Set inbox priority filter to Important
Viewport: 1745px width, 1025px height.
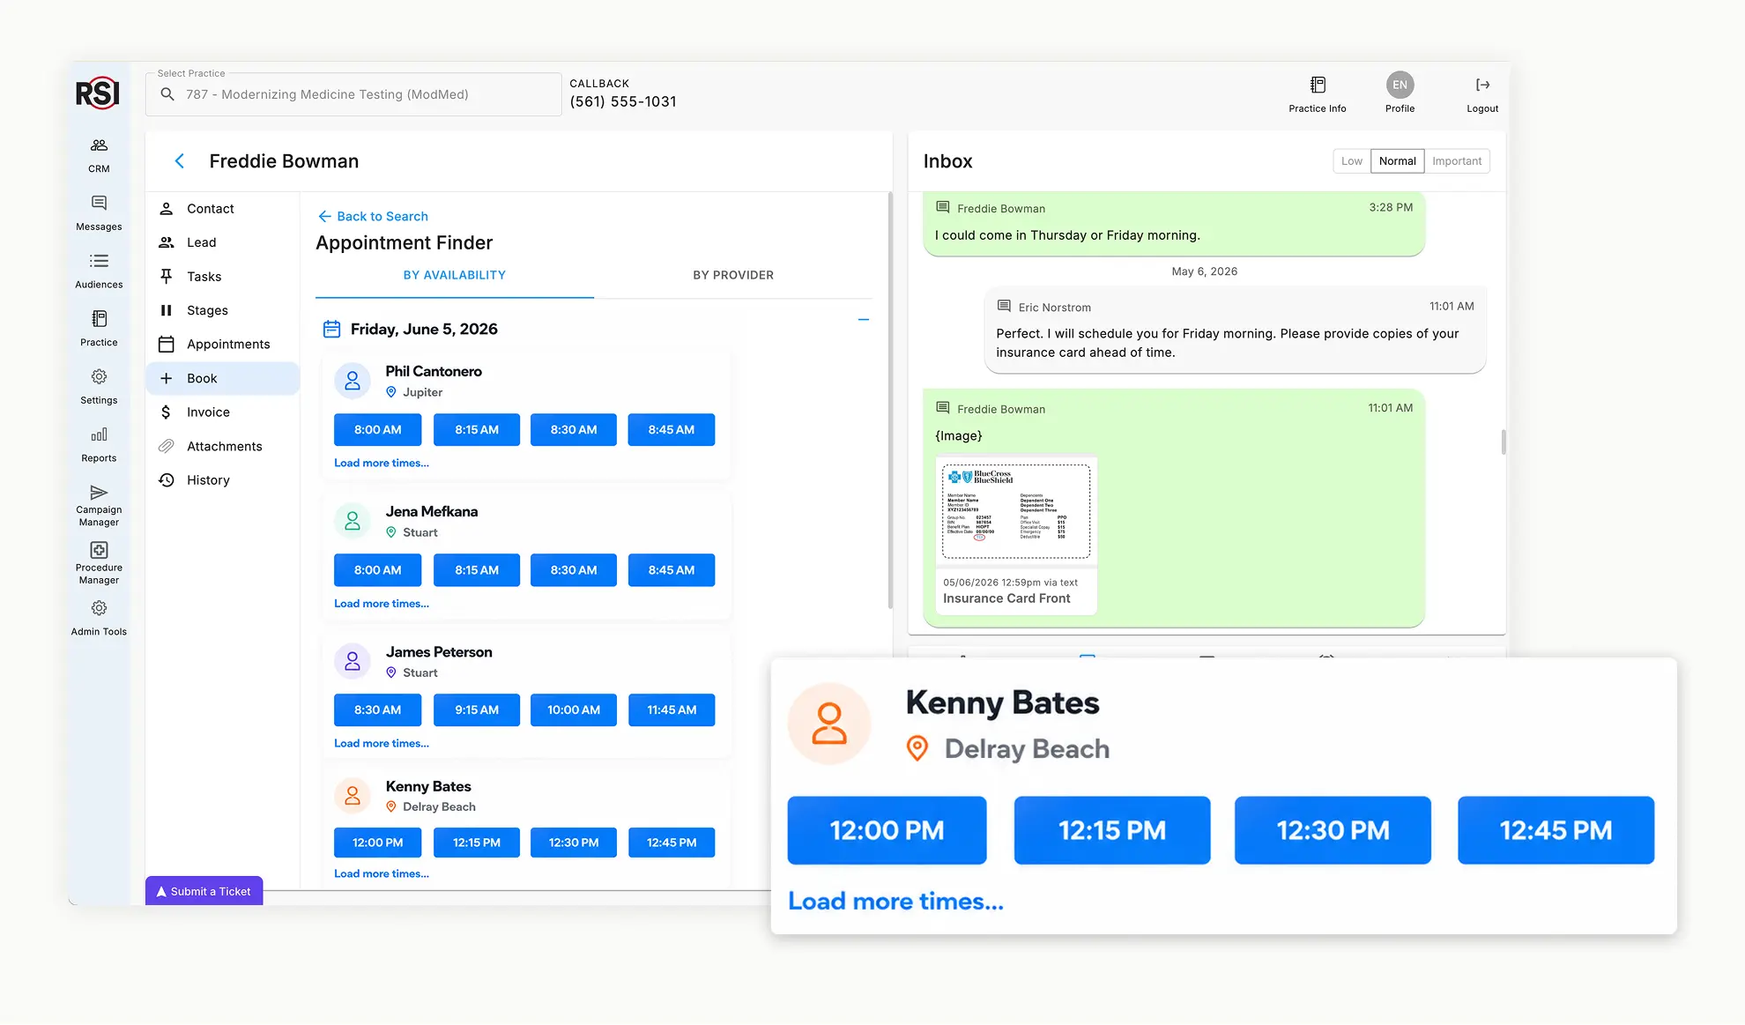coord(1457,160)
